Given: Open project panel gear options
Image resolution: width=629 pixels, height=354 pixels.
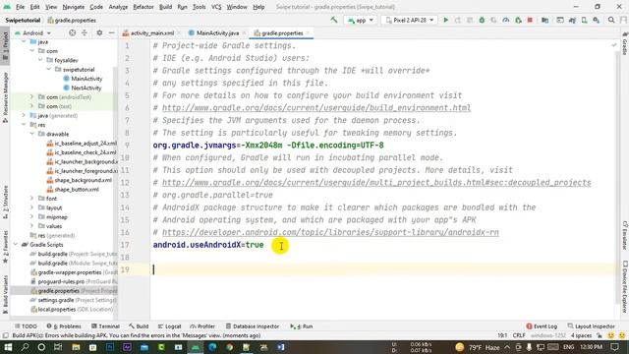Looking at the screenshot, I should 99,32.
